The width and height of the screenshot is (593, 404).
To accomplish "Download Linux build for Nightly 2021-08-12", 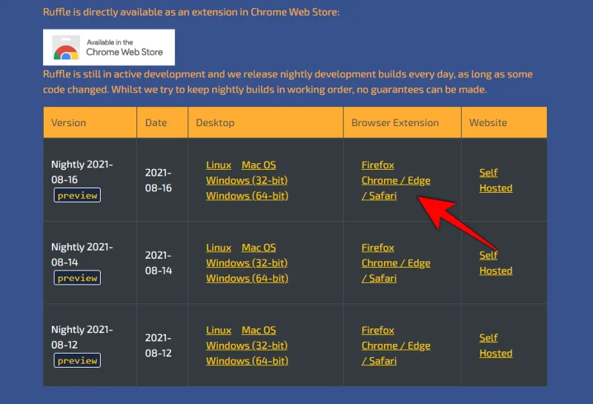I will pos(219,330).
